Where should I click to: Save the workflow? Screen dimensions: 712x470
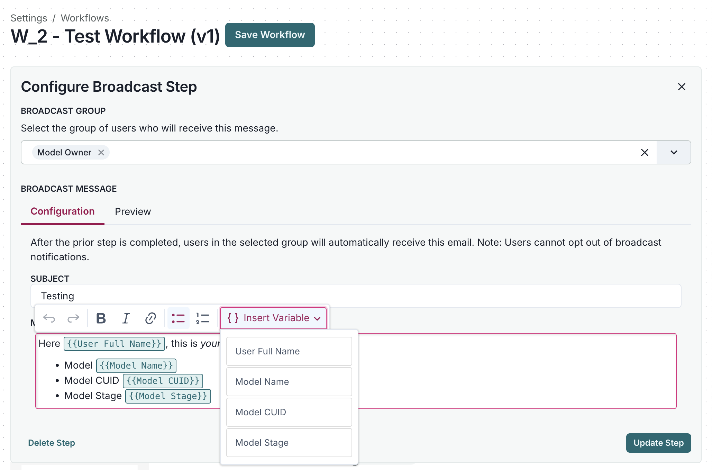(x=270, y=35)
